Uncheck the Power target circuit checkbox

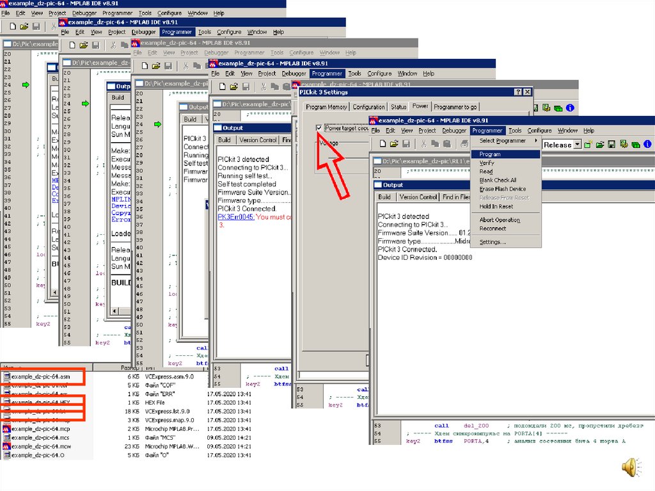pyautogui.click(x=319, y=128)
